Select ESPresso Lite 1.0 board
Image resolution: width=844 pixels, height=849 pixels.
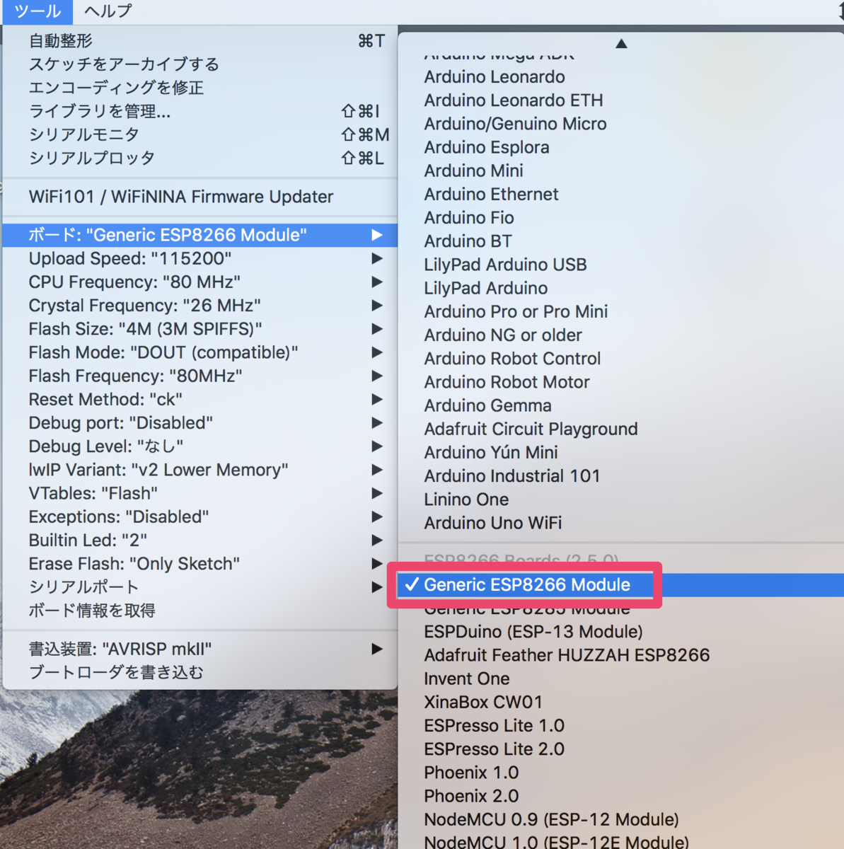click(x=621, y=725)
